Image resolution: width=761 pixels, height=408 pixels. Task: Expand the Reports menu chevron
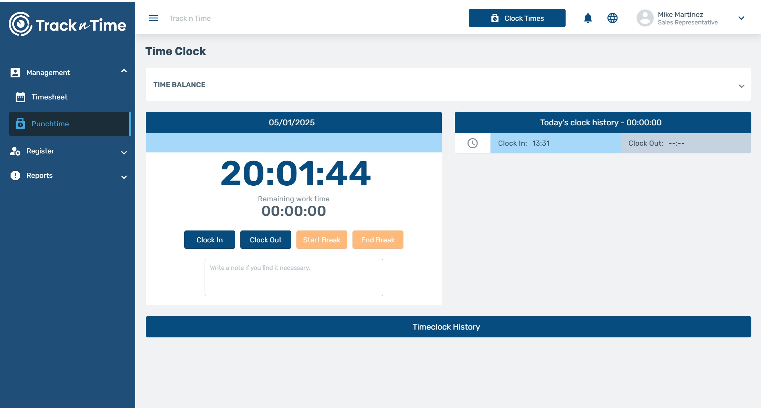(x=124, y=177)
